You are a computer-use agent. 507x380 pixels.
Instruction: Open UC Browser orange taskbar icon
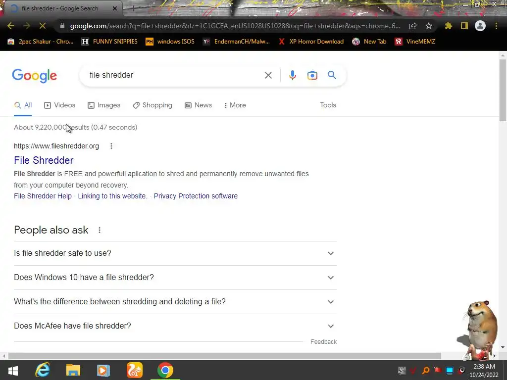[x=135, y=370]
